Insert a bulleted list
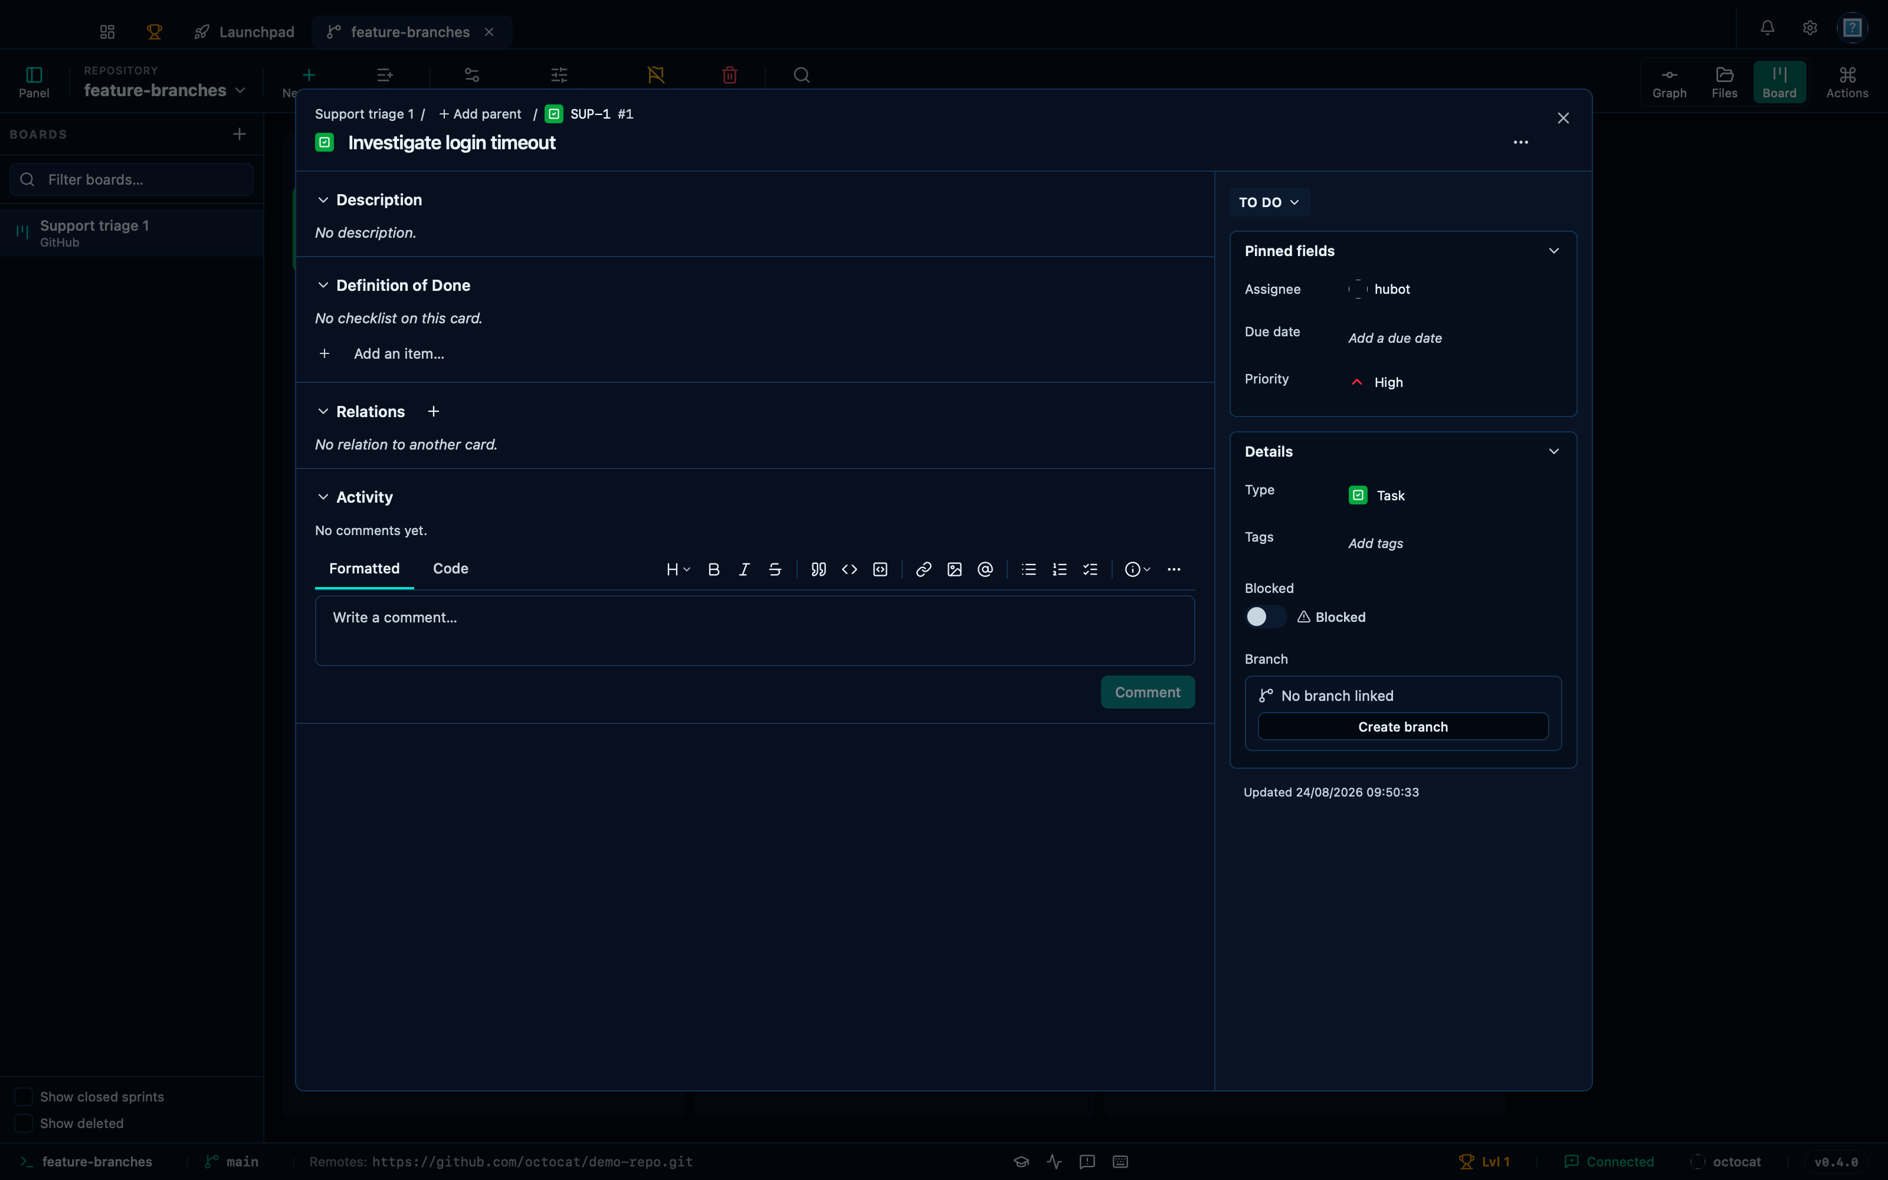Screen dimensions: 1888x1180 point(1029,570)
